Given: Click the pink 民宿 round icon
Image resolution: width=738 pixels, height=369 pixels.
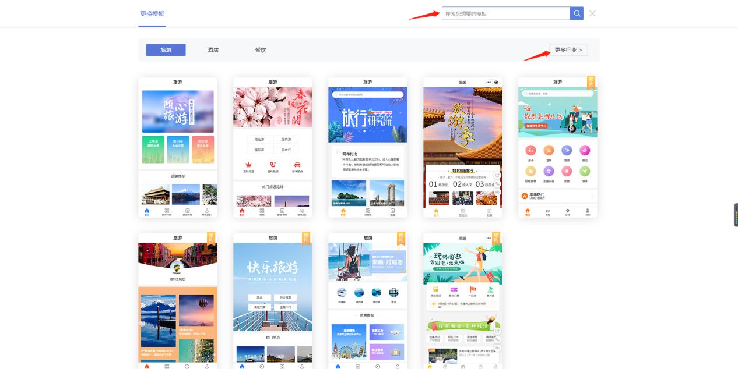Looking at the screenshot, I should point(567,171).
